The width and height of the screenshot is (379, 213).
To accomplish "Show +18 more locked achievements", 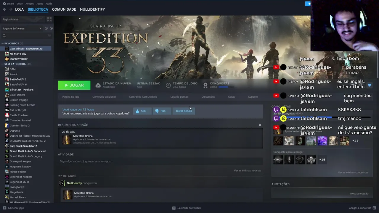I will click(322, 159).
